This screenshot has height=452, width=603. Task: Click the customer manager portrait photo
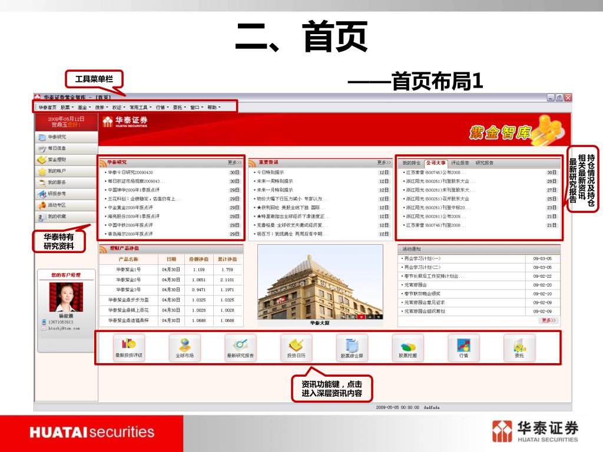click(66, 297)
